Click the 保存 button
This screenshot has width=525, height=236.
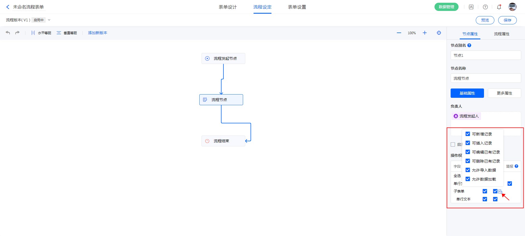pos(507,20)
